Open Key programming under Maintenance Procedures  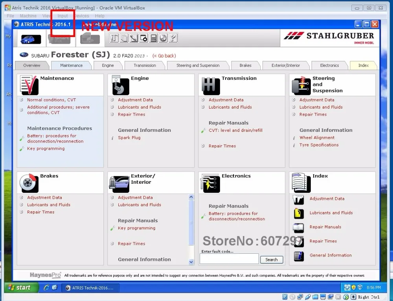click(x=46, y=148)
